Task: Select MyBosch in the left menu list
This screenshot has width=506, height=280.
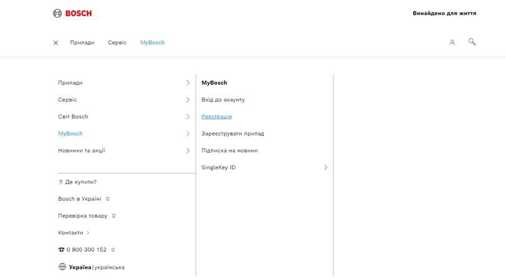Action: (70, 133)
